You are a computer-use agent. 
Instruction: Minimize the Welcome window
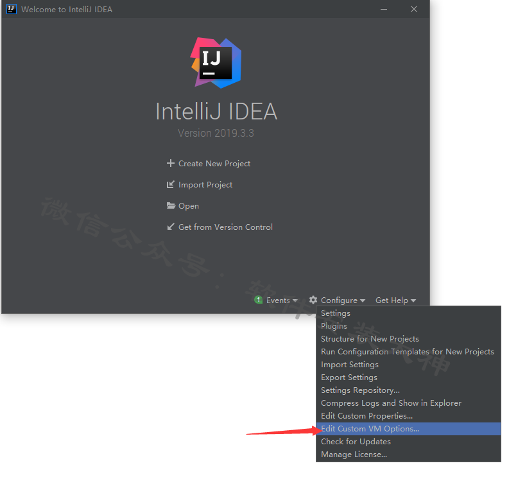pos(384,9)
